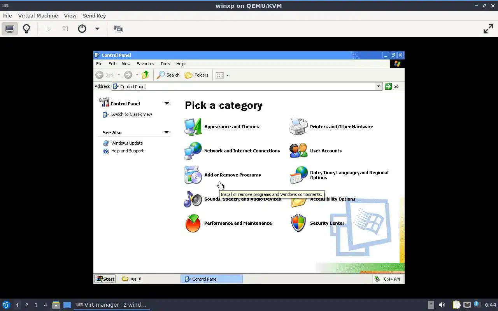Open the Help and Support link
This screenshot has height=311, width=498.
tap(127, 151)
